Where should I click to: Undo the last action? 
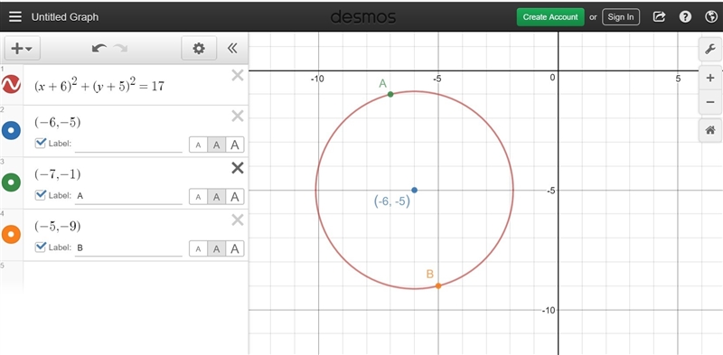click(99, 48)
